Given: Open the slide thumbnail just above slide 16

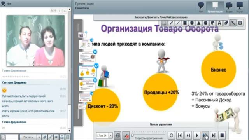Looking at the screenshot, I should (85, 44).
